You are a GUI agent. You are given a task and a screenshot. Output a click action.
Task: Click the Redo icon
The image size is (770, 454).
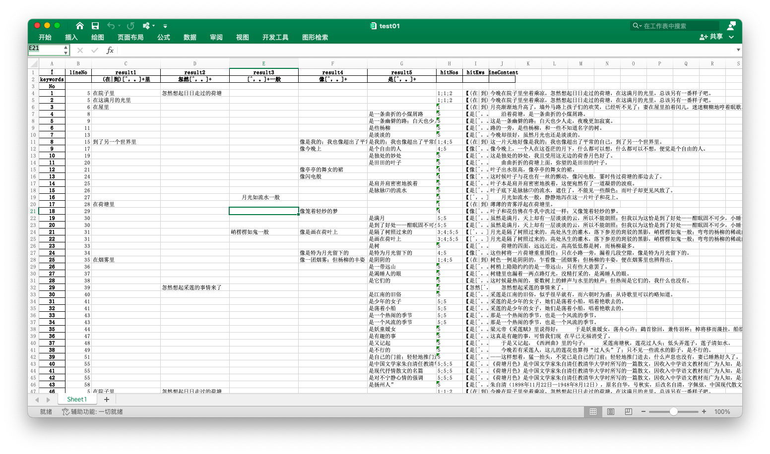[x=130, y=25]
